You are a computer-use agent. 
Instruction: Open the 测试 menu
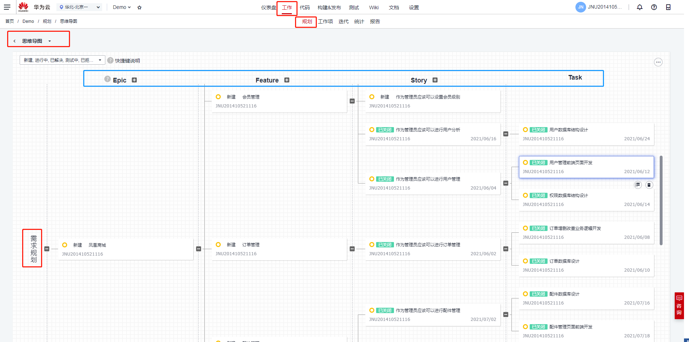[x=354, y=7]
